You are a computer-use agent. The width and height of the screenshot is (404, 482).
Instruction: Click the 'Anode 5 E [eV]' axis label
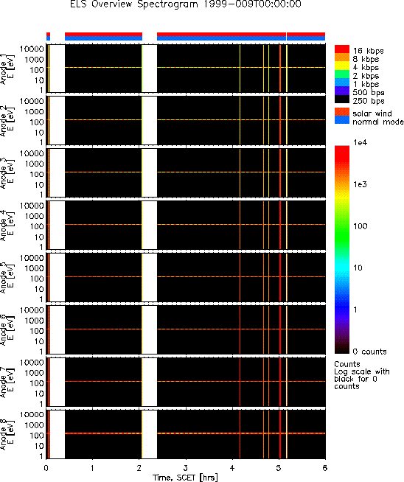coord(7,278)
